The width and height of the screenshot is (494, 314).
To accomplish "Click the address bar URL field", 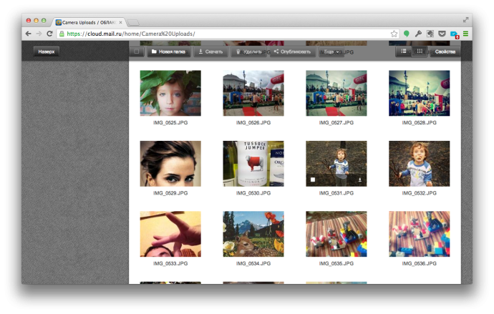I will click(x=215, y=34).
